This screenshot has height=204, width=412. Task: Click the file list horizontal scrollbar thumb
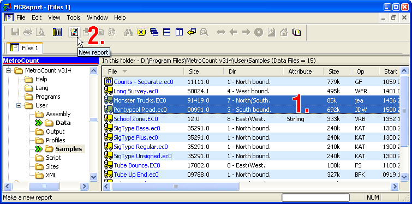(176, 187)
